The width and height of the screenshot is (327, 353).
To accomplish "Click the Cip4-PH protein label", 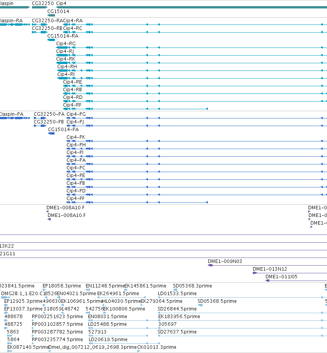I will 76,145.
